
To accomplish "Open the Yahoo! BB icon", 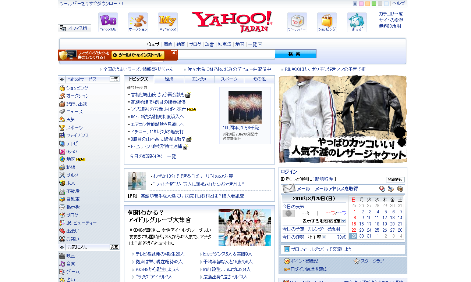I will coord(108,22).
